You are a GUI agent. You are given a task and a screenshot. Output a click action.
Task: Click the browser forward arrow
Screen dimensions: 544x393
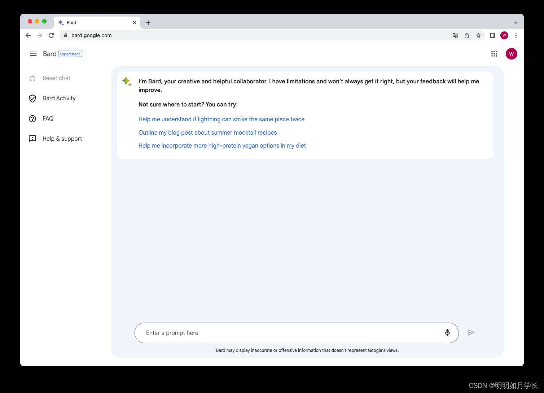(40, 35)
